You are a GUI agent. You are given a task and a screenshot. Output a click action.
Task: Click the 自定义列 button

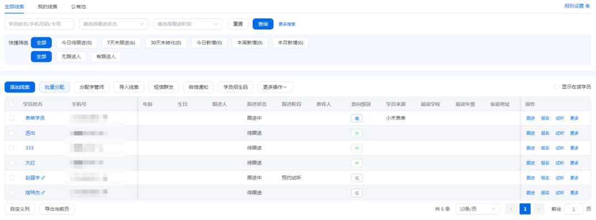[20, 209]
